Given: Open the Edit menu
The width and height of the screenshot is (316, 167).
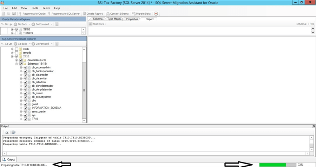Looking at the screenshot, I should (x=14, y=8).
